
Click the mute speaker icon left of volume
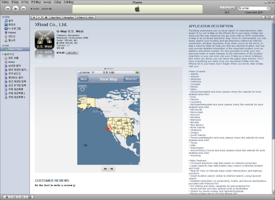(x=31, y=9)
